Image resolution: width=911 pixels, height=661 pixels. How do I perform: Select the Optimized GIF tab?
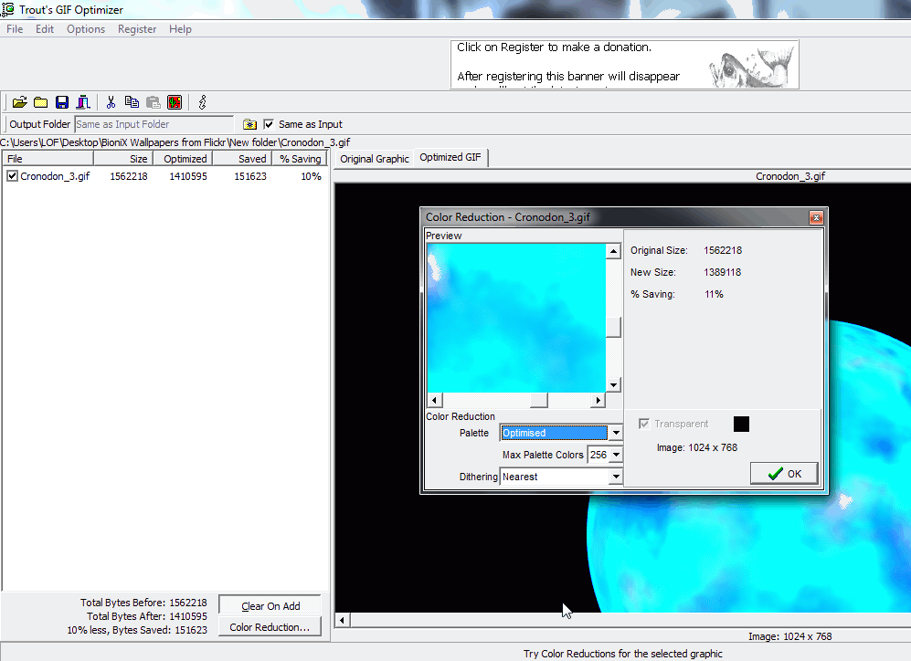(x=450, y=157)
